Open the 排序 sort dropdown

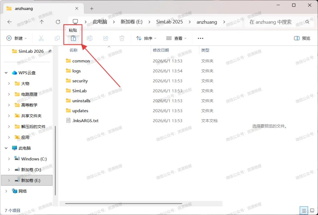(x=146, y=38)
